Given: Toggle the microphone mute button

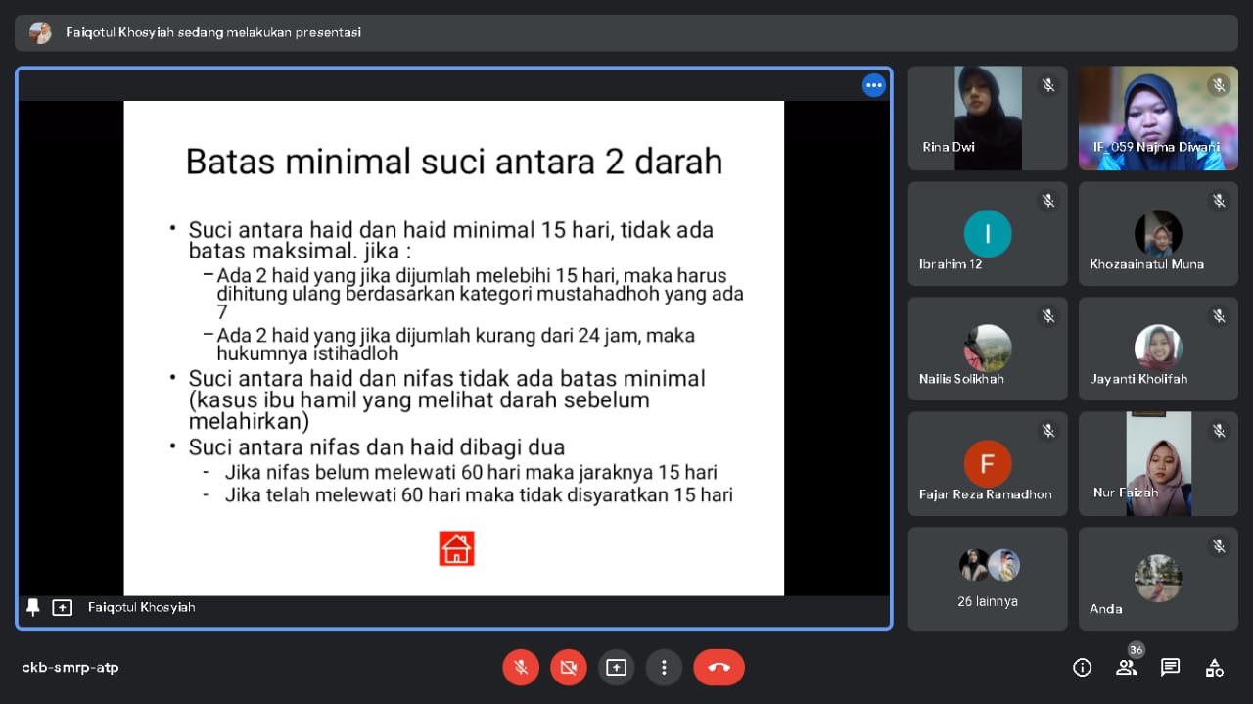Looking at the screenshot, I should pyautogui.click(x=521, y=668).
